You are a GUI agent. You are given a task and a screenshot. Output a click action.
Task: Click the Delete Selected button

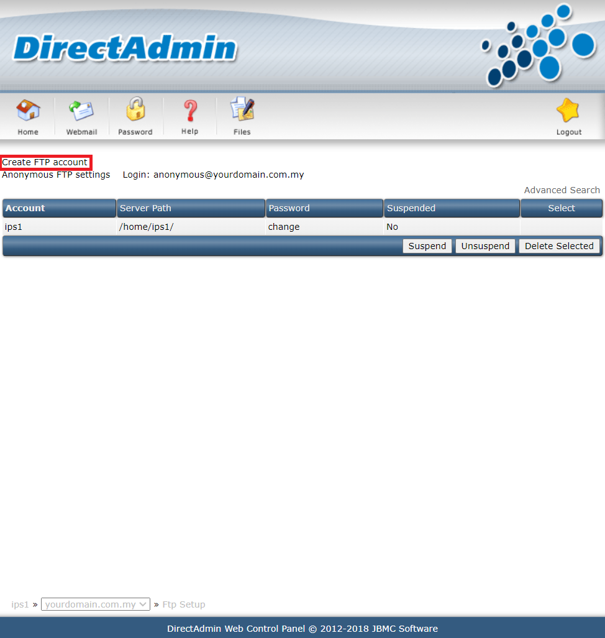click(x=559, y=246)
